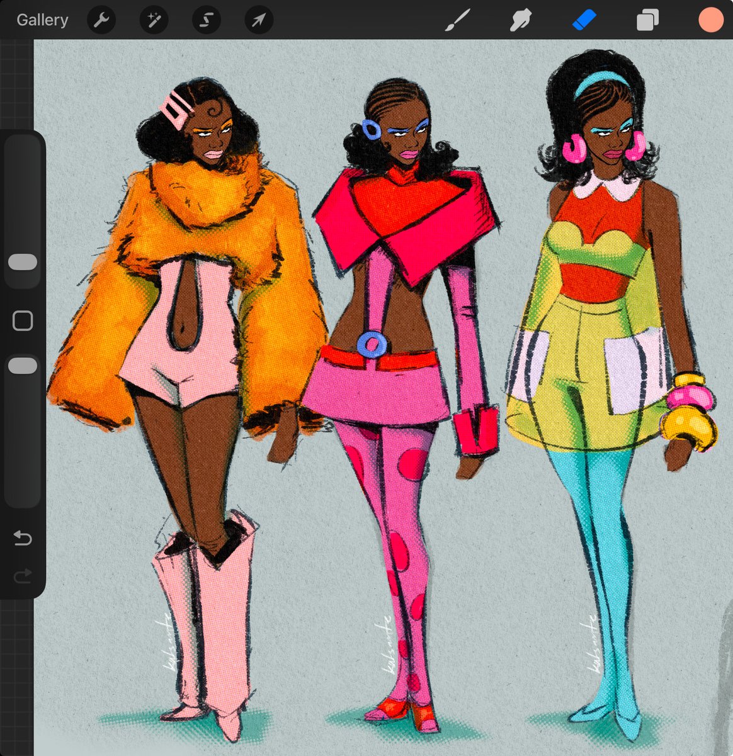Open the Actions wrench menu
The image size is (733, 756).
[101, 20]
